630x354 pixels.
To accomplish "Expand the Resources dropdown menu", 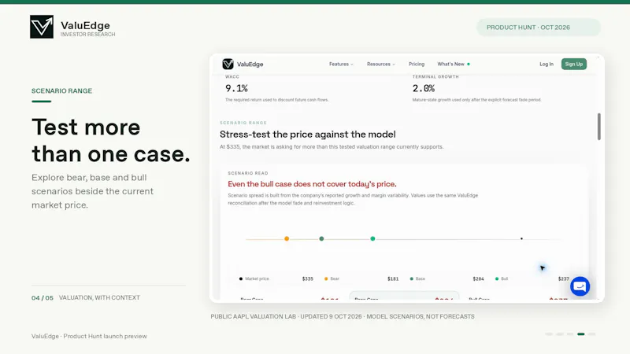I will click(381, 65).
